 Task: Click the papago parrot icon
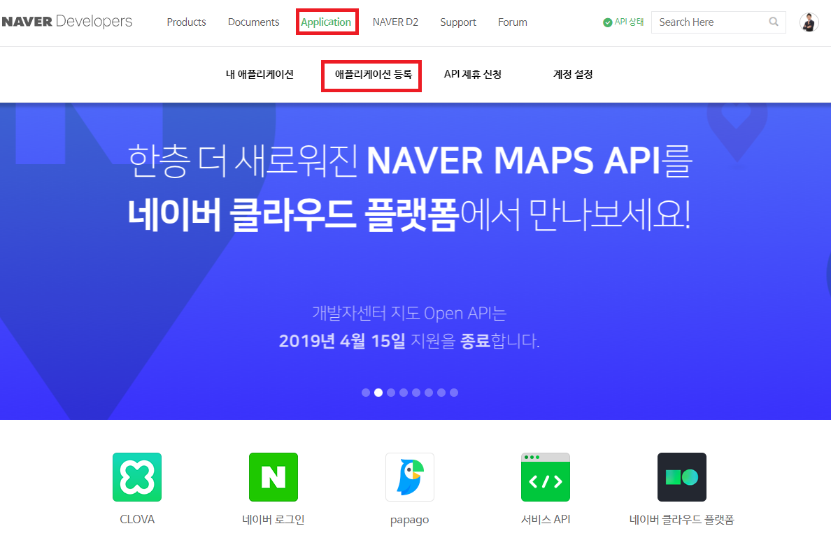coord(409,477)
